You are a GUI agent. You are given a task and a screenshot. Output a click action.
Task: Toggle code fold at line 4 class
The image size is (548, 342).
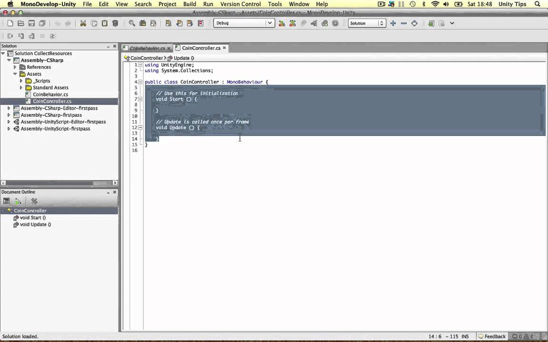(x=140, y=82)
